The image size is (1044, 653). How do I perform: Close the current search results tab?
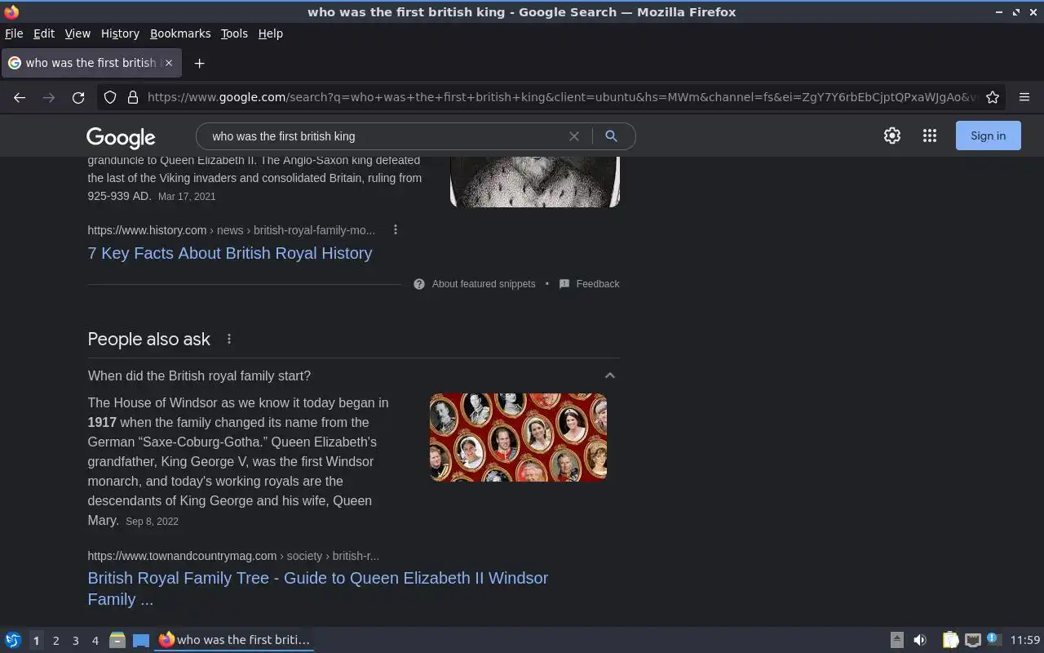[x=168, y=63]
